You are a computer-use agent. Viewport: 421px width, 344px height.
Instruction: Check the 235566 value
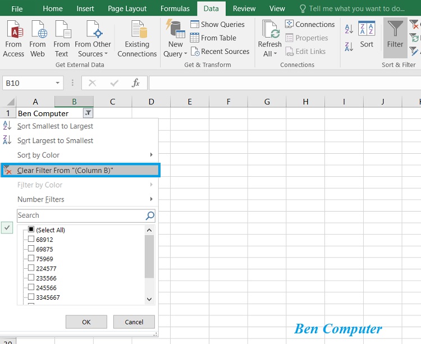point(31,277)
